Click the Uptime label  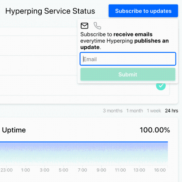click(x=14, y=130)
